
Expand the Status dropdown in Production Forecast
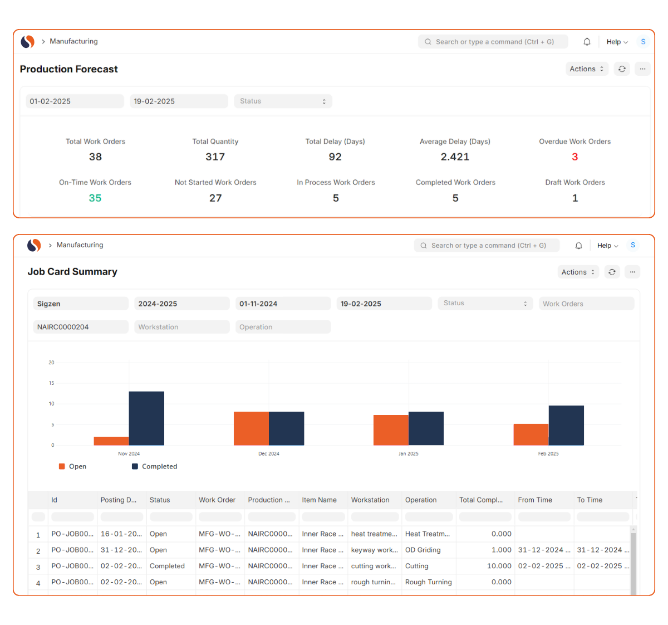(x=283, y=101)
